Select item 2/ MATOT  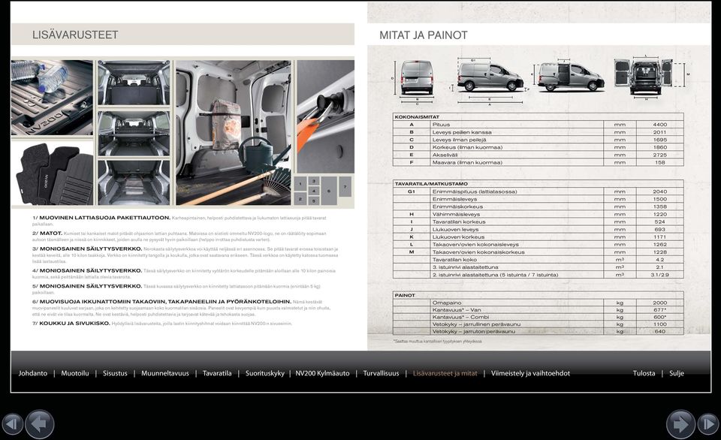pyautogui.click(x=47, y=234)
